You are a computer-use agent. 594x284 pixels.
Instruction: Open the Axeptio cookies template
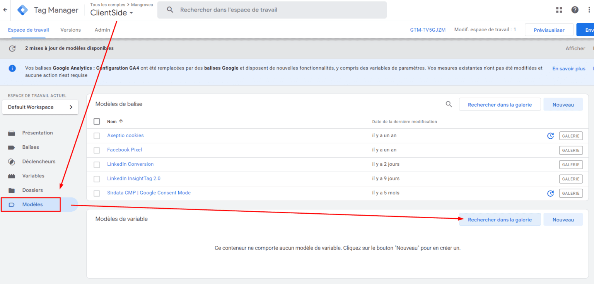point(125,136)
